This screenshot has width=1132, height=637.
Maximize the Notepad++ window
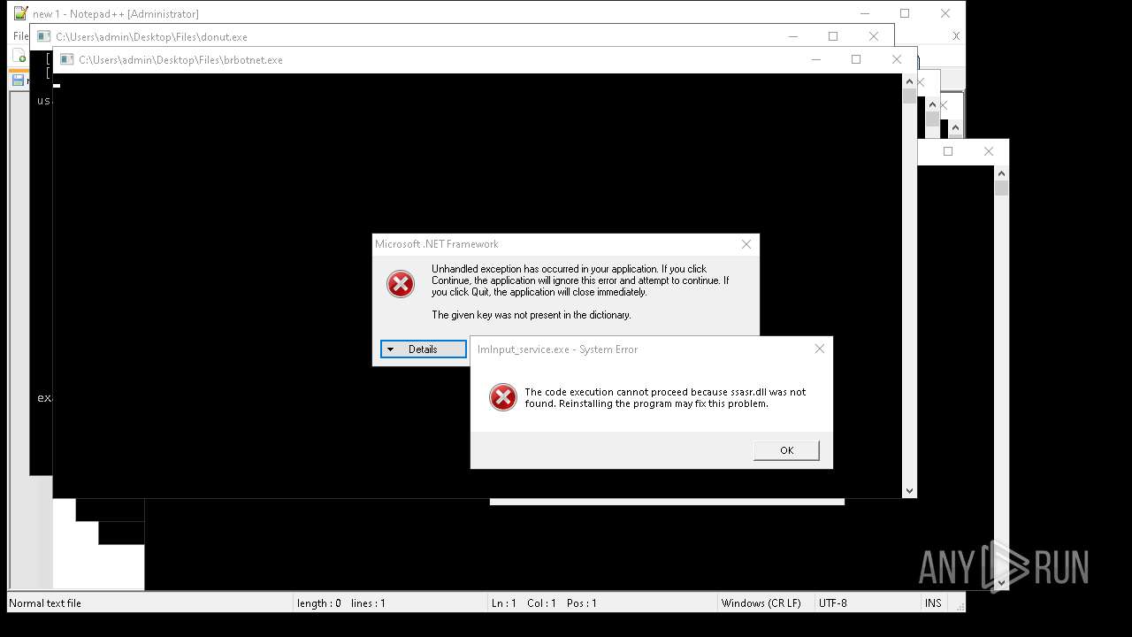[905, 13]
